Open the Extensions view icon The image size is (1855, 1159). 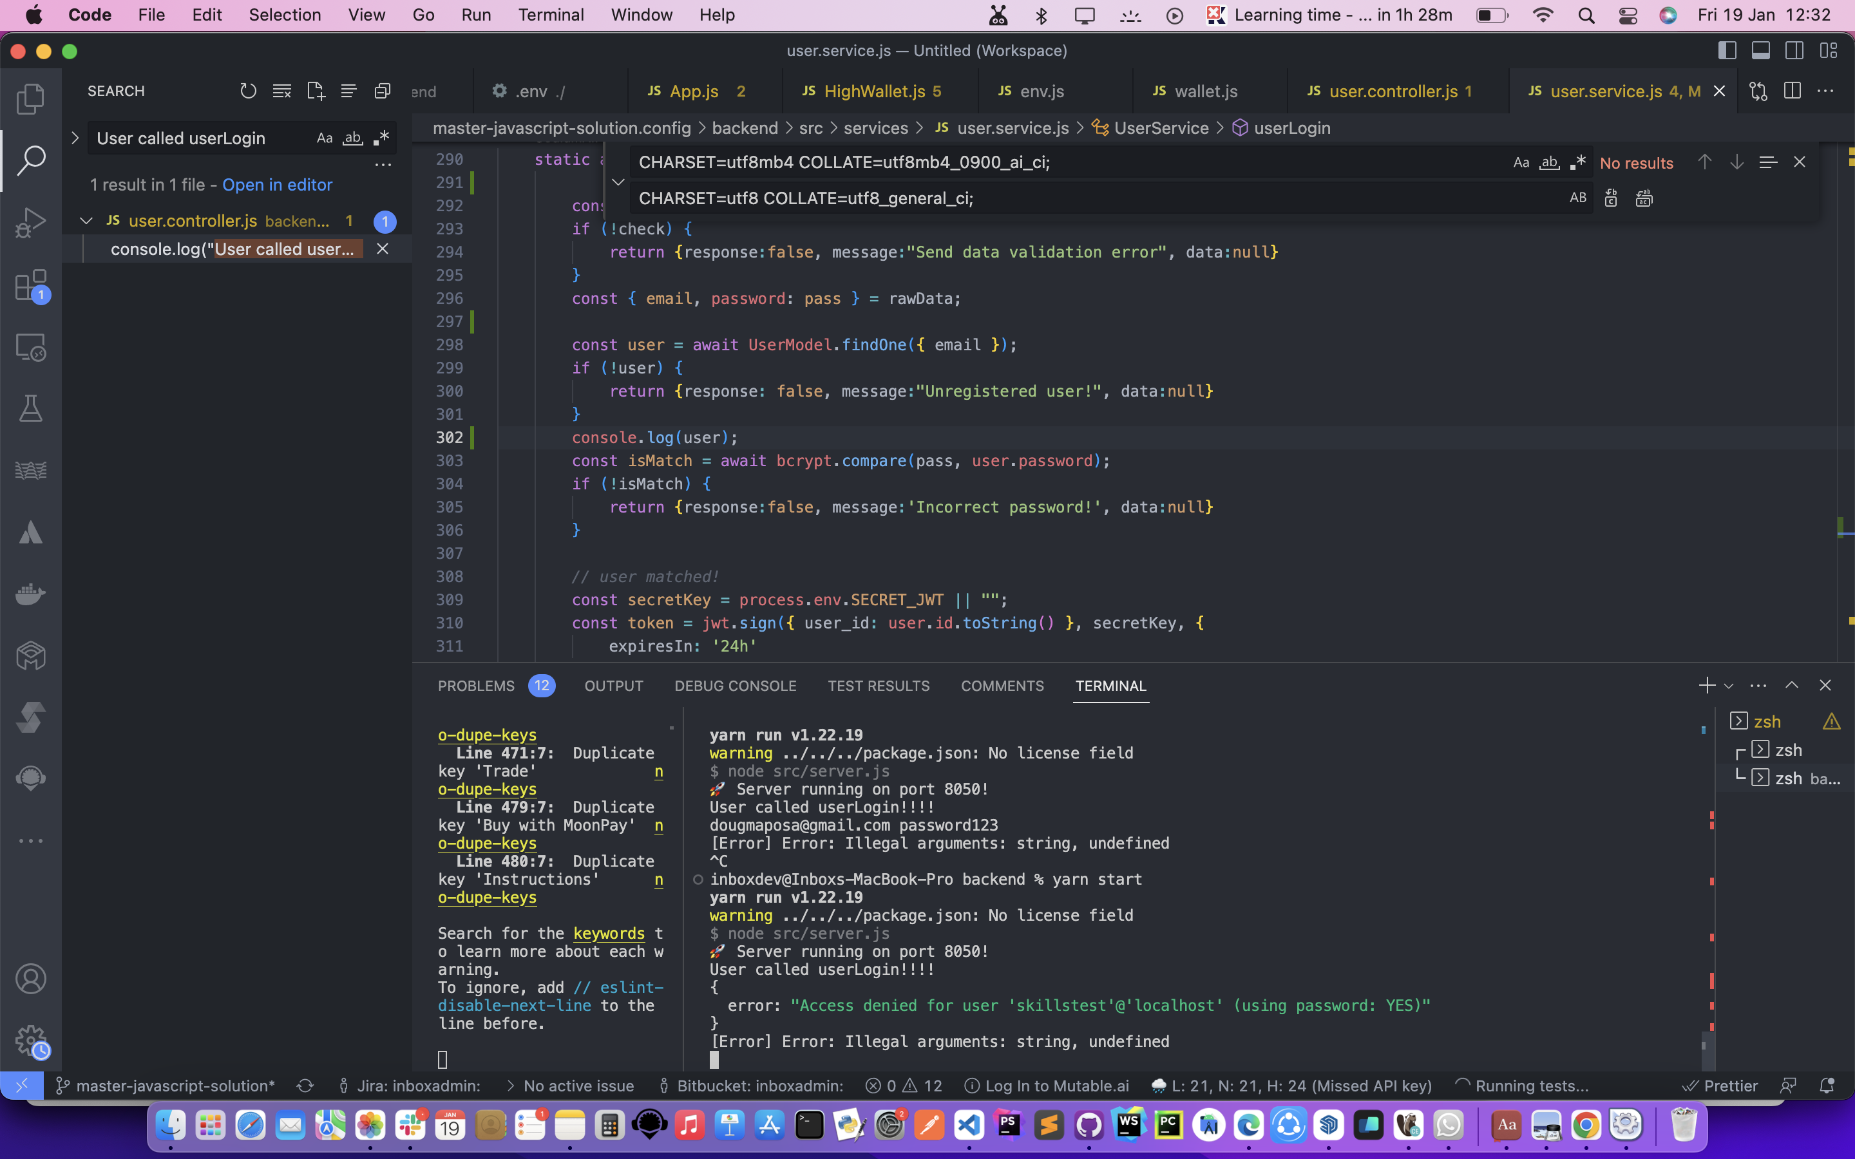click(x=31, y=285)
